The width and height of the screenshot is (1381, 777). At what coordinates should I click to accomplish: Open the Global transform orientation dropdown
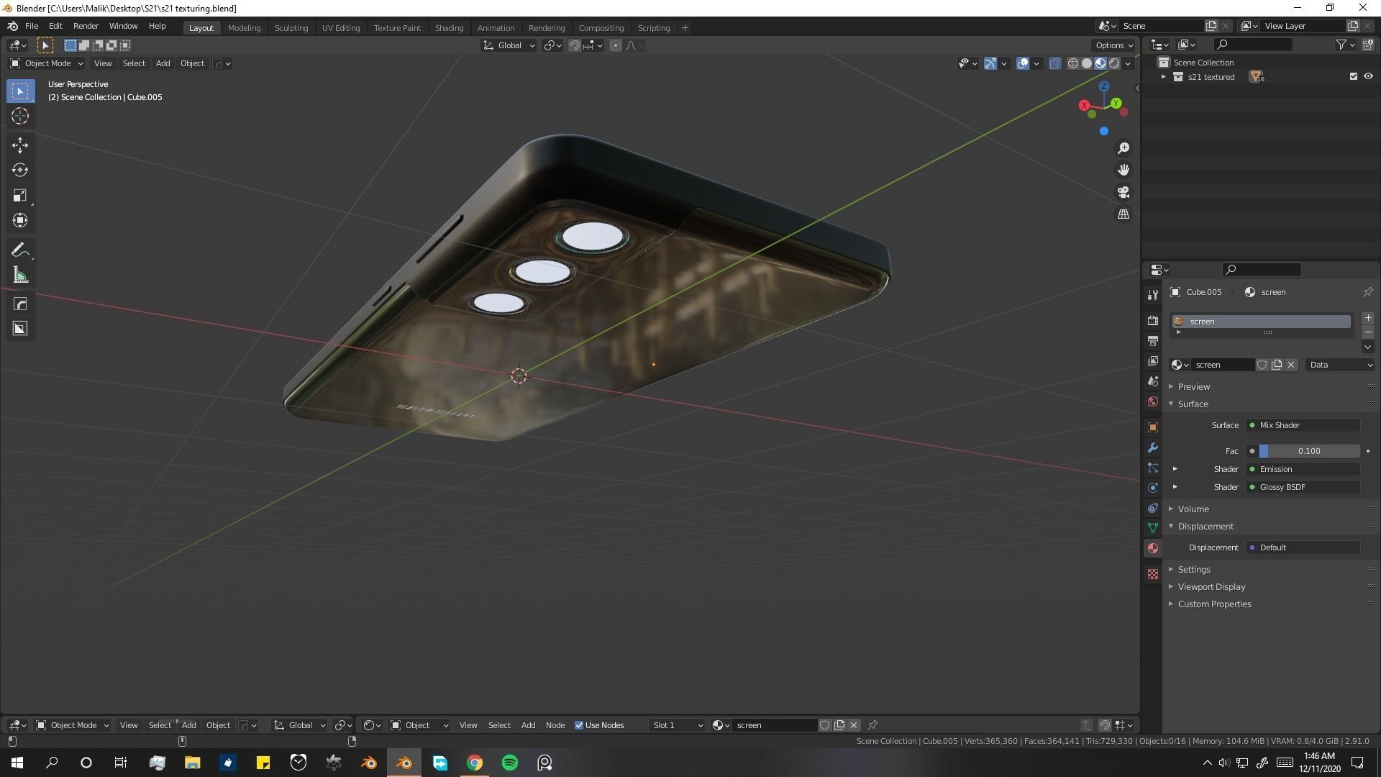point(509,45)
